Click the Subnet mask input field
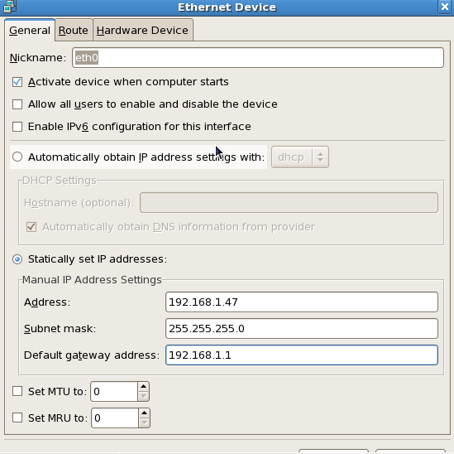 pos(302,328)
